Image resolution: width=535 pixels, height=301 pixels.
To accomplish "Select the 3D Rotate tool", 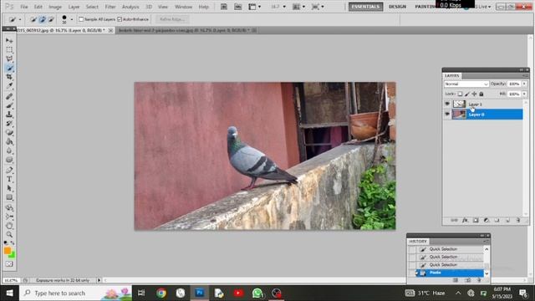I will click(9, 207).
